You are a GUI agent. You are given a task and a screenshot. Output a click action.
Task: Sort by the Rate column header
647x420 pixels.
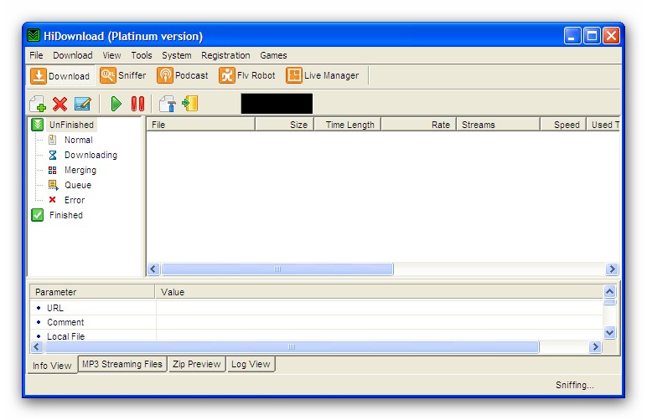(418, 125)
